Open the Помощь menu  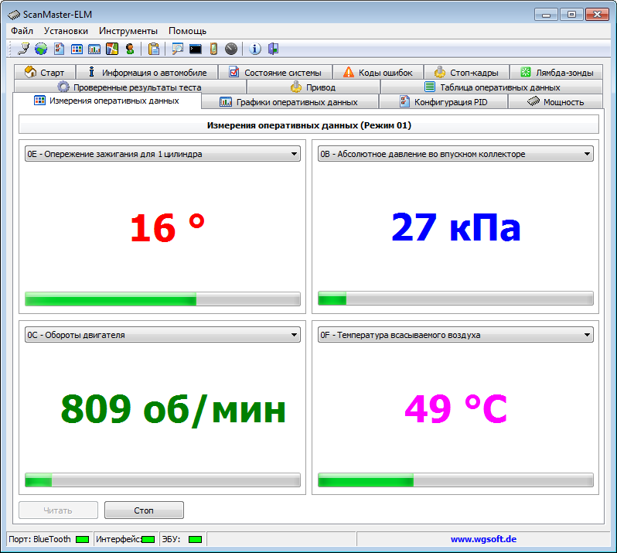tap(187, 31)
